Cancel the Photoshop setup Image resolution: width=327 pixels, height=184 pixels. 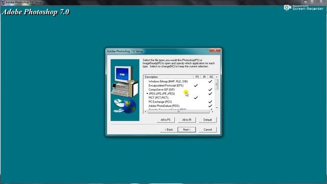[x=208, y=129]
